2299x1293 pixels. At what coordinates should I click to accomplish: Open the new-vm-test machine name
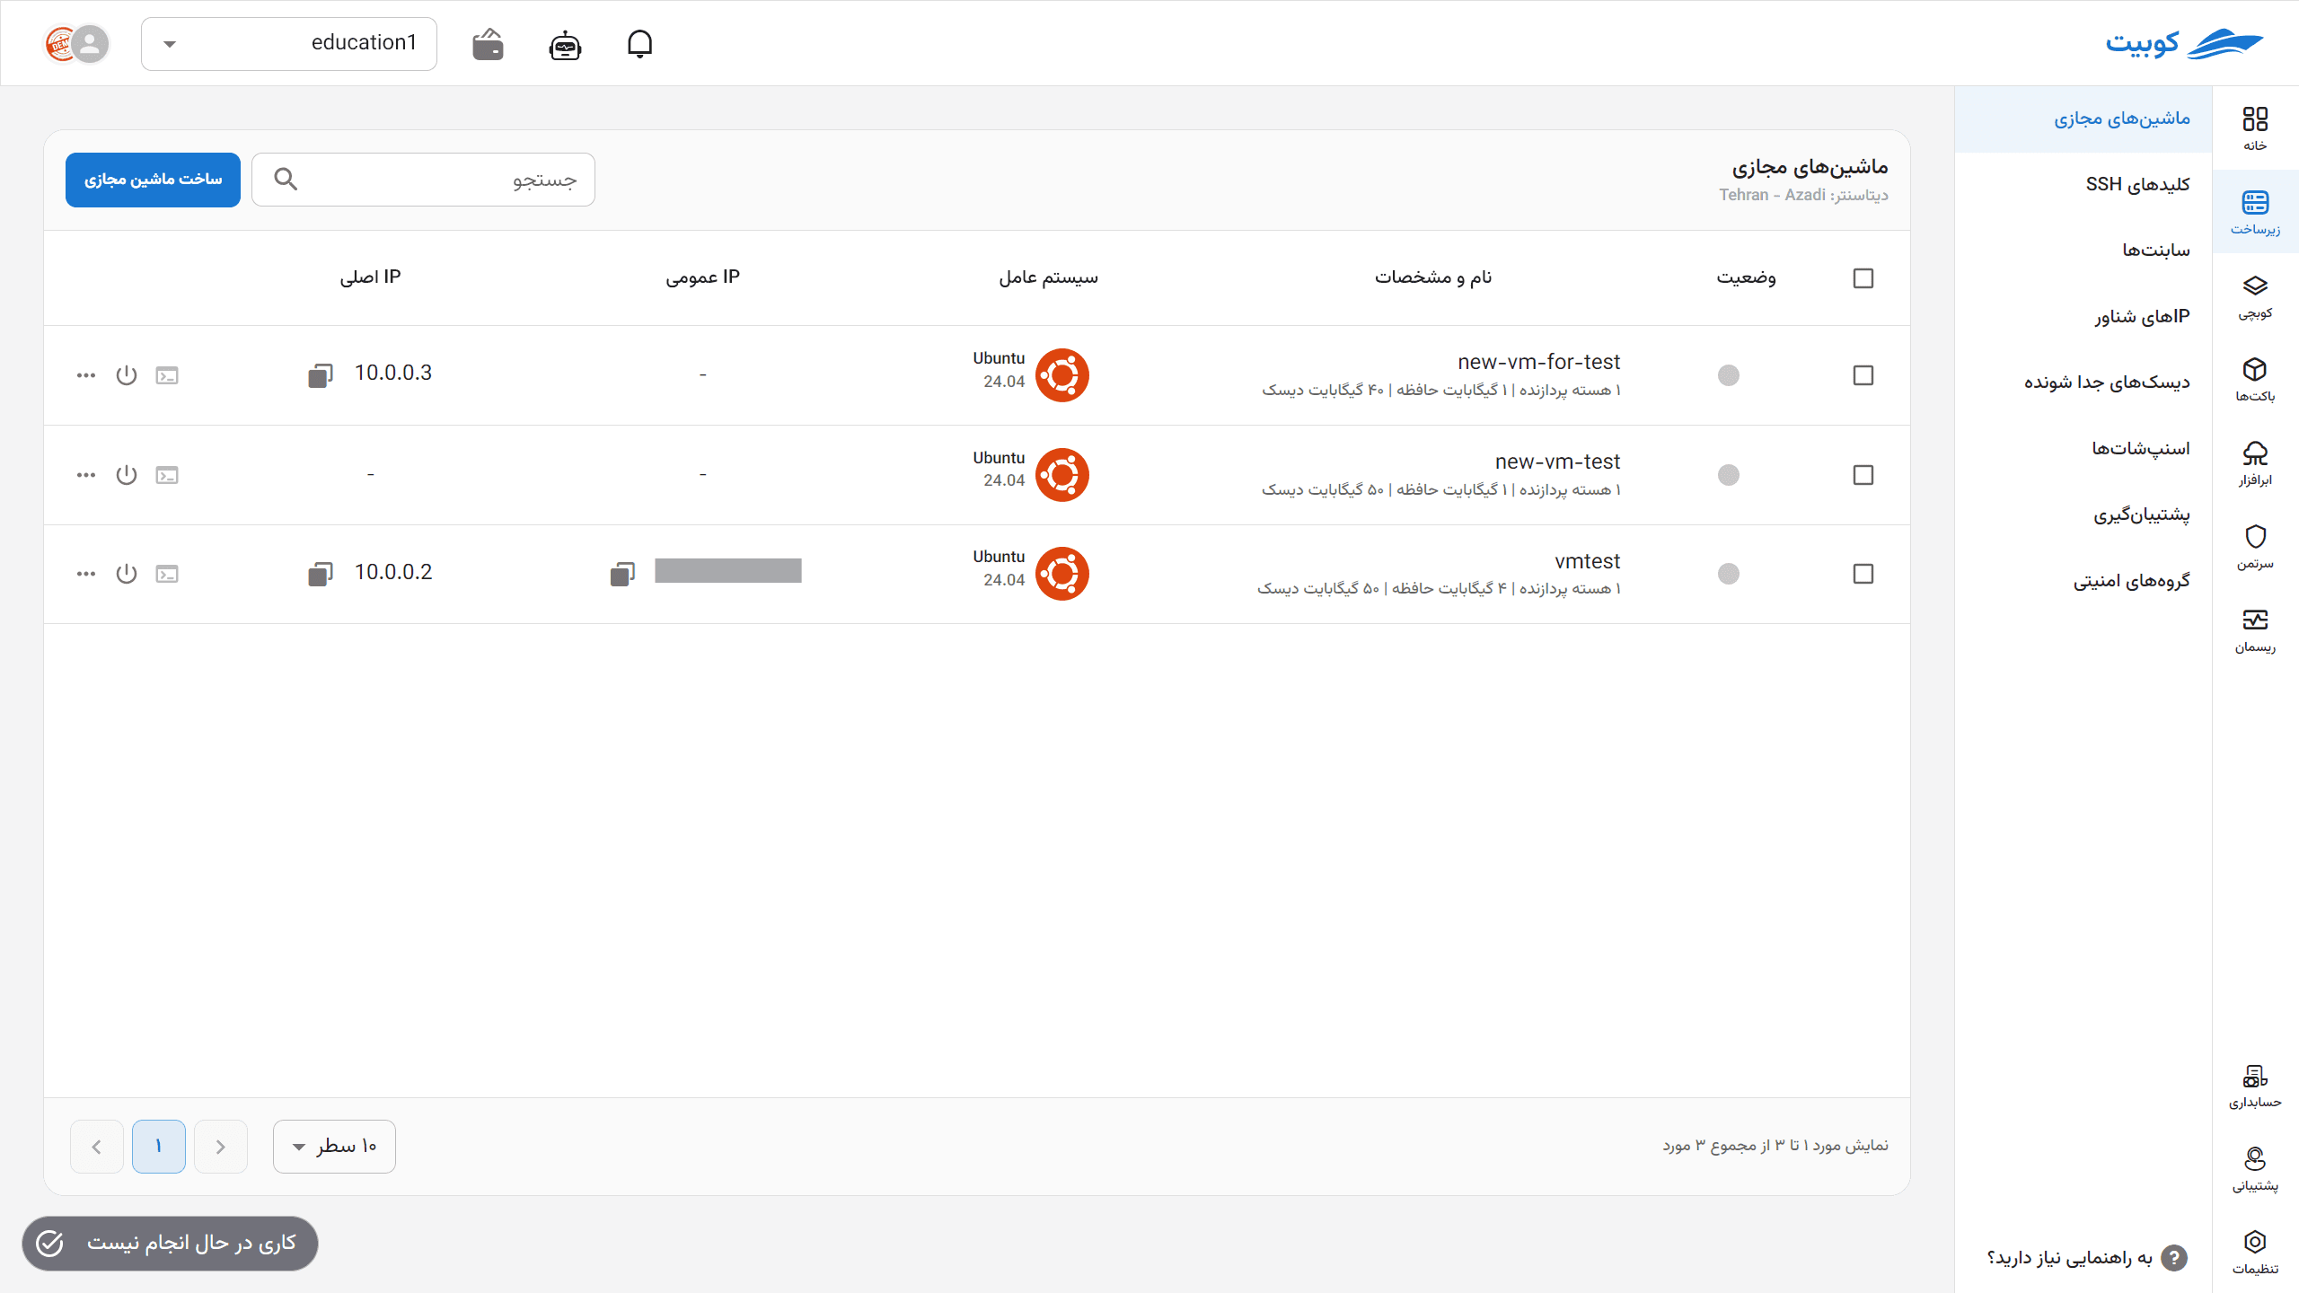[1557, 462]
